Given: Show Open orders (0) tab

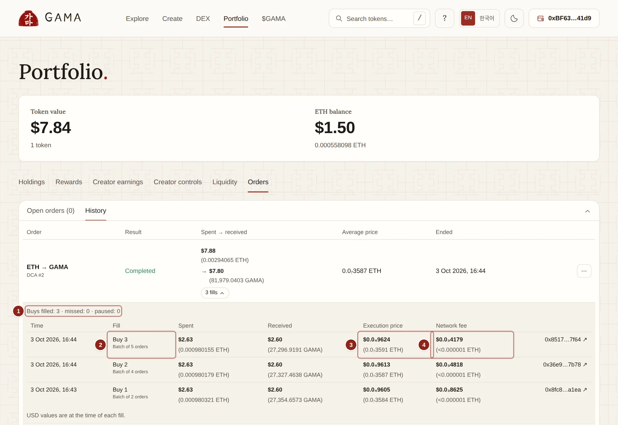Looking at the screenshot, I should click(51, 211).
